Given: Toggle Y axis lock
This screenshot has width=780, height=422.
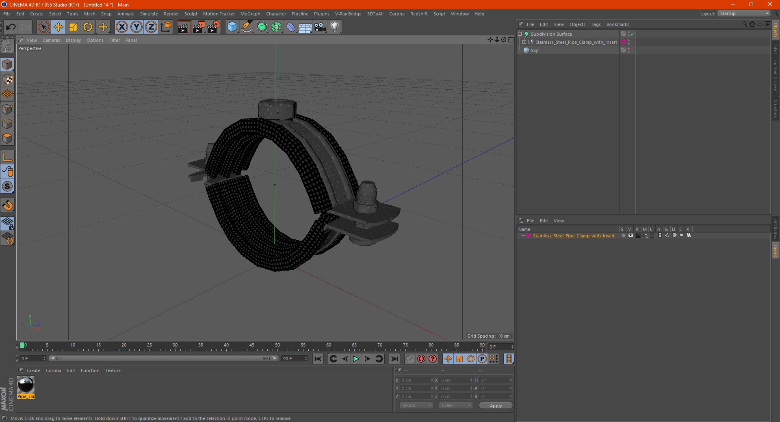Looking at the screenshot, I should pos(136,27).
